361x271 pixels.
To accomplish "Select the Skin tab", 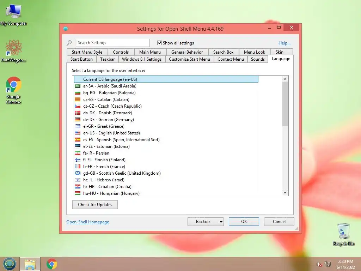I will pos(280,52).
